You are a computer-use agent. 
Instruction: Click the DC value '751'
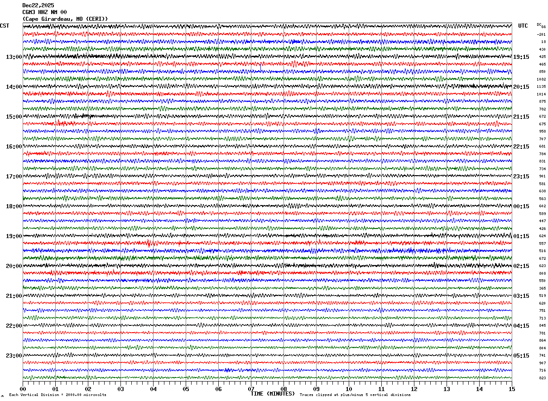(x=542, y=310)
